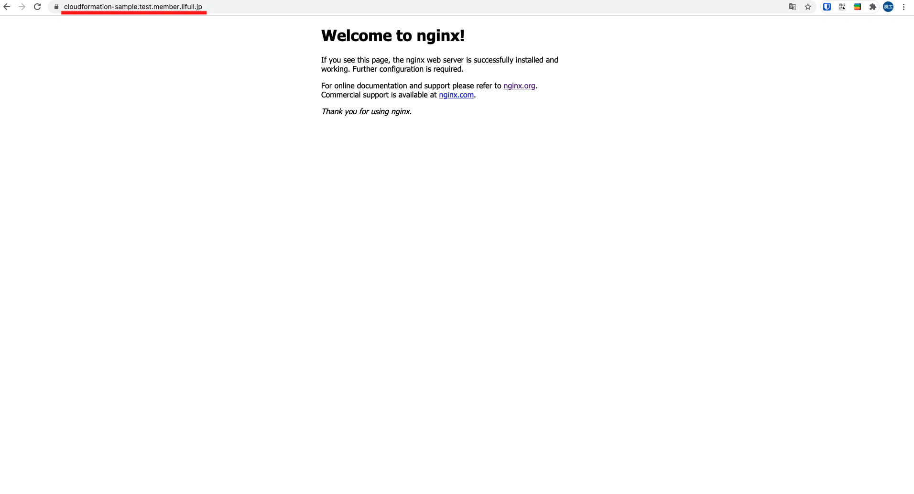Follow the nginx.com commercial support link
The image size is (914, 494).
(456, 95)
